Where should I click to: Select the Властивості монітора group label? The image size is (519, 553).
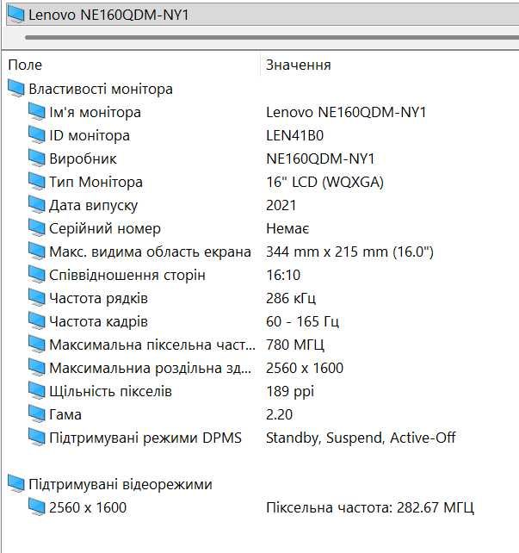[101, 89]
